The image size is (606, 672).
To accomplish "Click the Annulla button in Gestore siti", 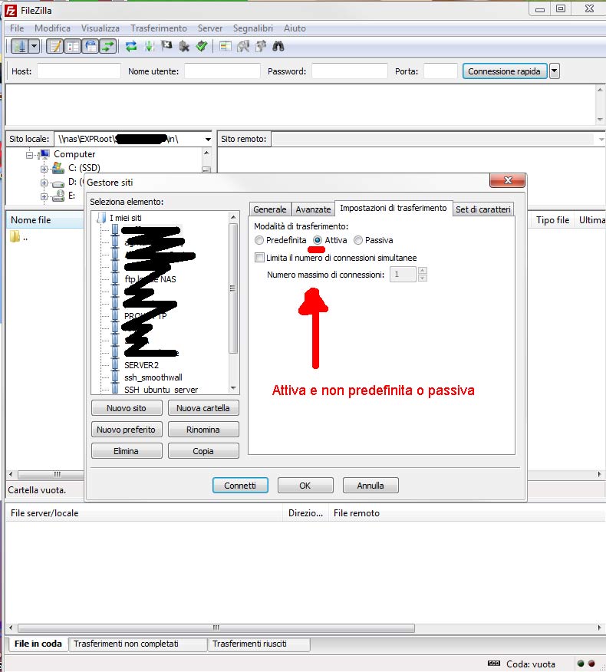I will coord(371,485).
